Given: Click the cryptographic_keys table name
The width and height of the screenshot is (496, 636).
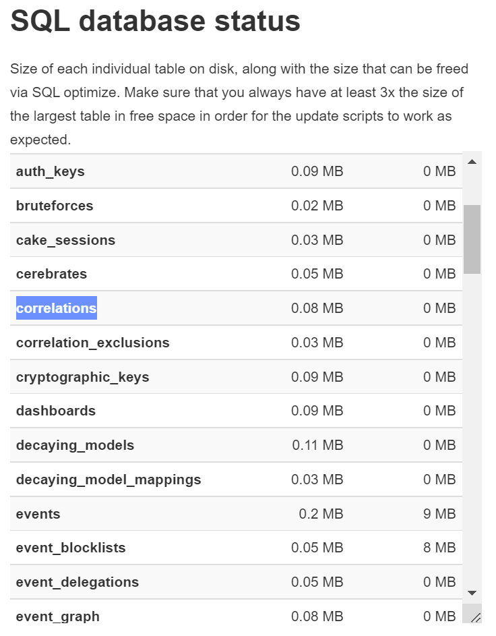Looking at the screenshot, I should pyautogui.click(x=82, y=377).
